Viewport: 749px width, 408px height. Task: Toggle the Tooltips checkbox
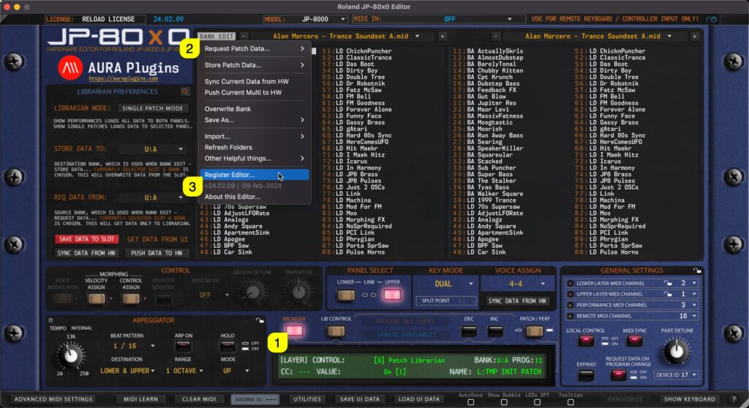(571, 402)
